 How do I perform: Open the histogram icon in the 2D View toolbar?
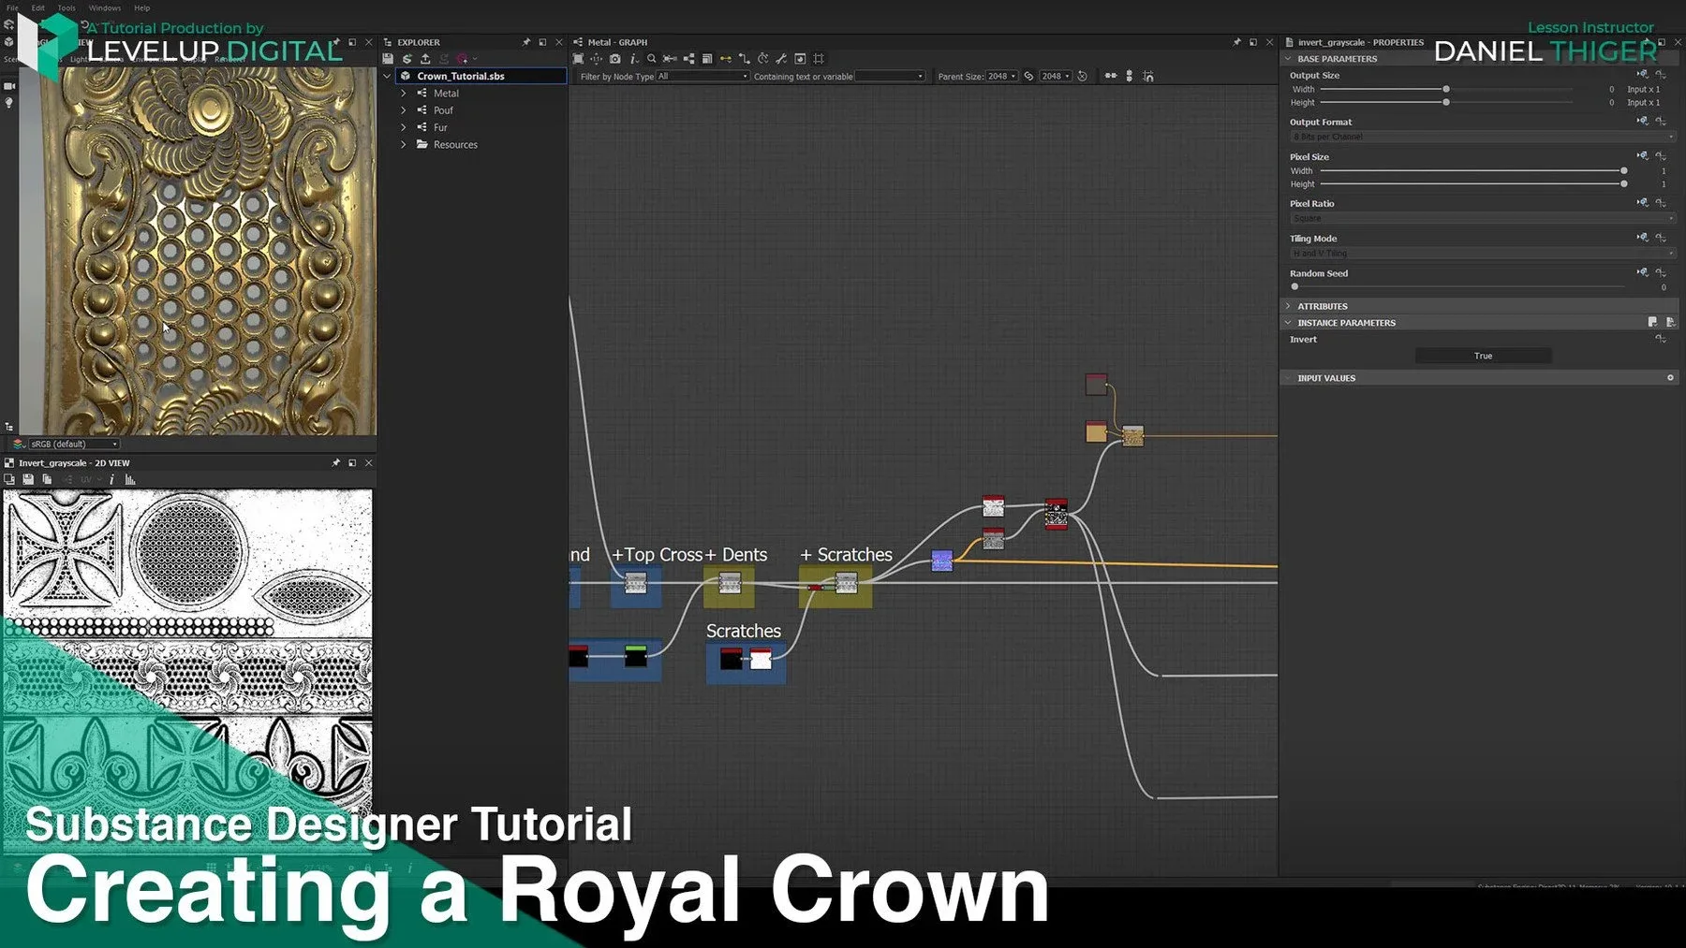click(131, 479)
